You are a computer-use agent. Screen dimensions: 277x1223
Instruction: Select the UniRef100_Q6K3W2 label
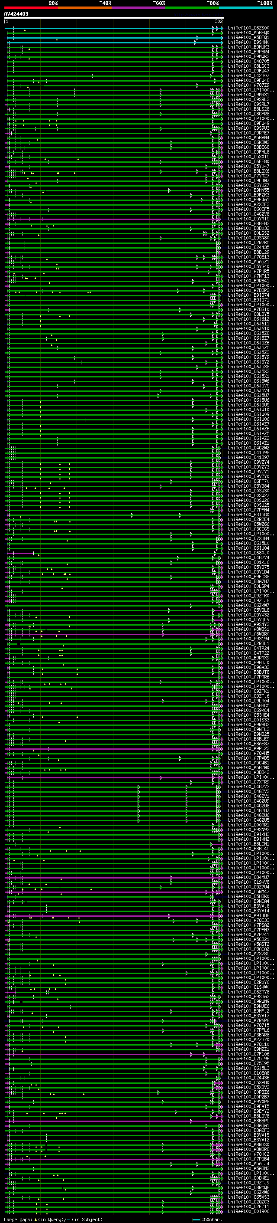(248, 142)
